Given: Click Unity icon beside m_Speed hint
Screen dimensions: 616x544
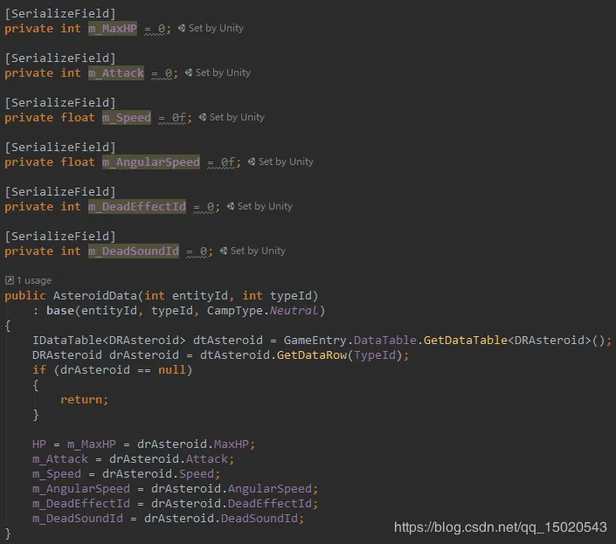Looking at the screenshot, I should click(x=203, y=117).
